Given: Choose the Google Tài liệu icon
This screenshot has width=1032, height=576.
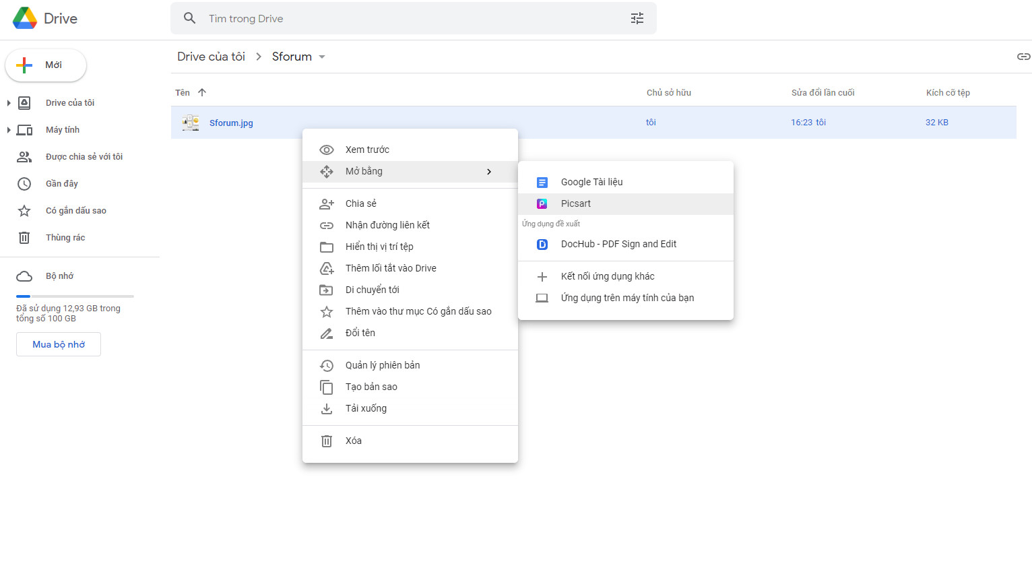Looking at the screenshot, I should pos(542,182).
